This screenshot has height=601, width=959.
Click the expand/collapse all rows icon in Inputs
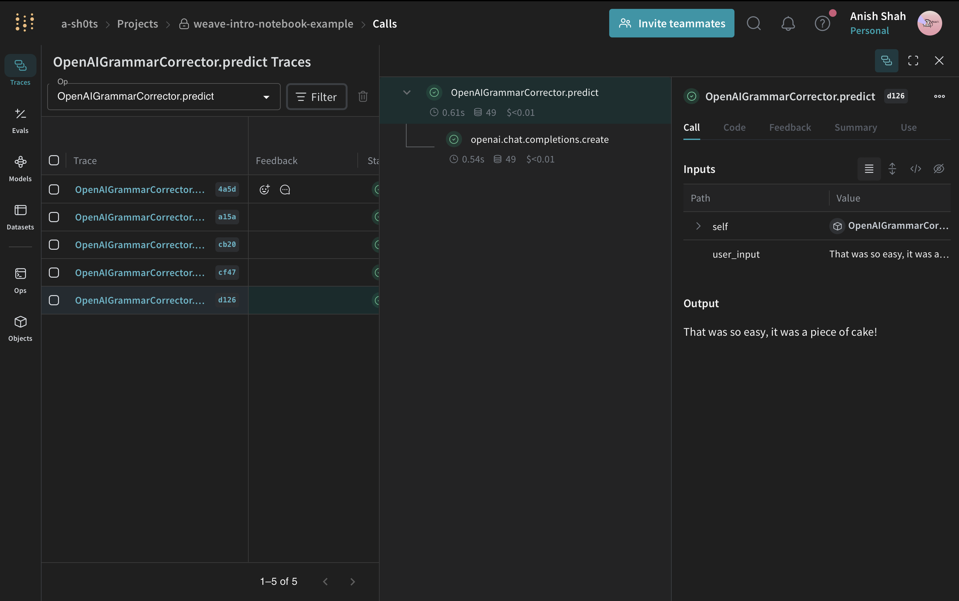point(892,169)
